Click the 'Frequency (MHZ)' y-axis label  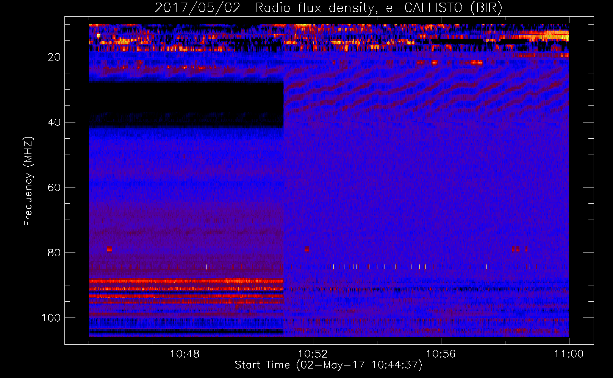click(x=28, y=181)
